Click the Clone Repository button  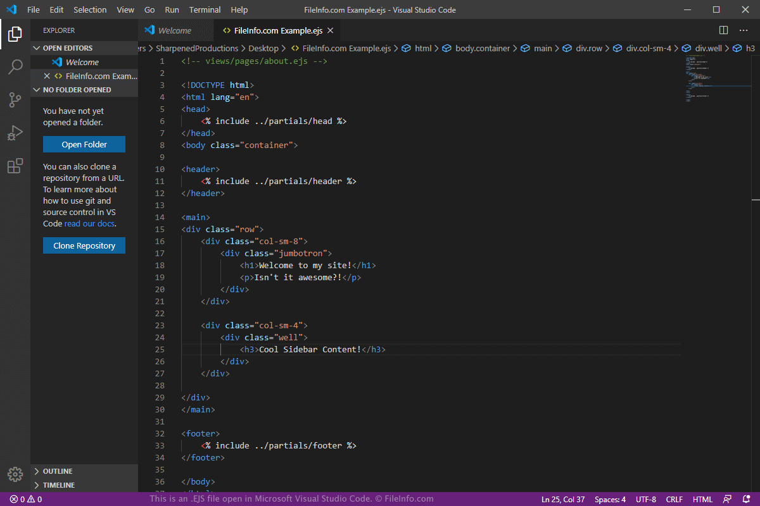[x=84, y=245]
